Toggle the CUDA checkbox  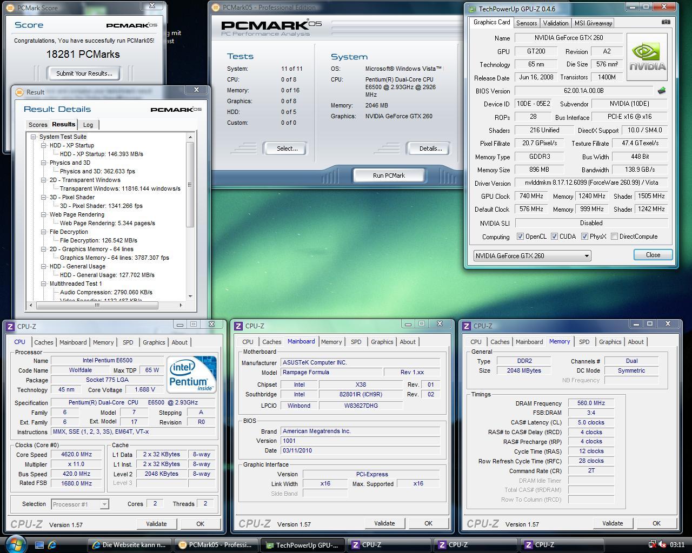554,237
